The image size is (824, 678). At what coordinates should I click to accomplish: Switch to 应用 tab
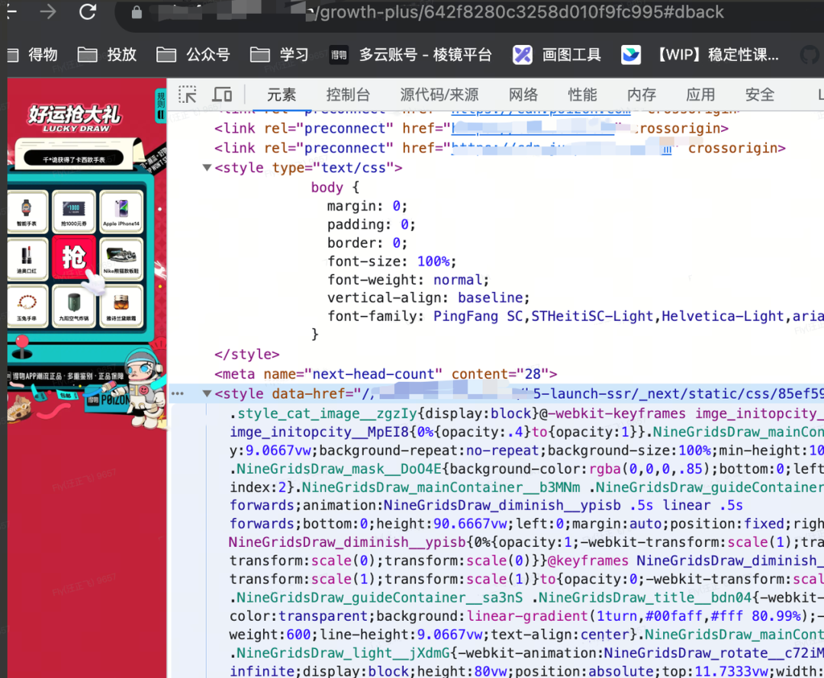pyautogui.click(x=700, y=95)
